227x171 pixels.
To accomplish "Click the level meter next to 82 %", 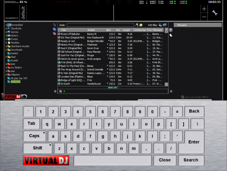I will click(12, 2).
